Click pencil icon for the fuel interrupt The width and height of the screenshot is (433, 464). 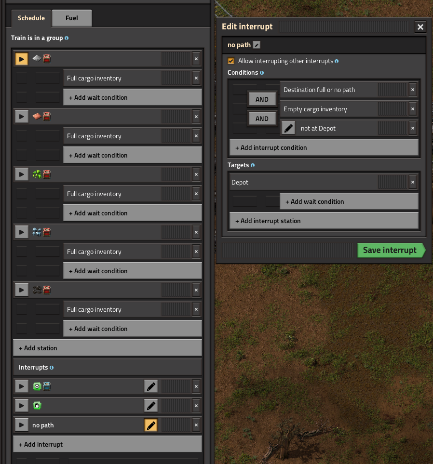click(151, 406)
